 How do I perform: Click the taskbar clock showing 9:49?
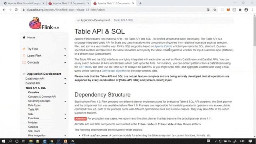coord(242,141)
